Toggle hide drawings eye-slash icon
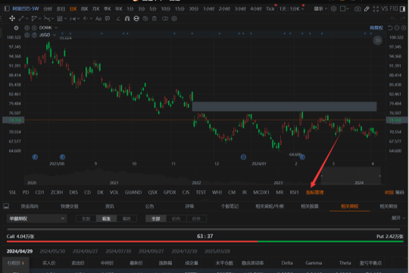 click(145, 18)
